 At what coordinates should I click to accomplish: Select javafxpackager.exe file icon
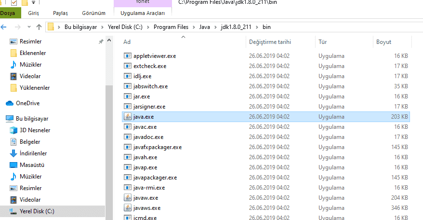pyautogui.click(x=127, y=147)
